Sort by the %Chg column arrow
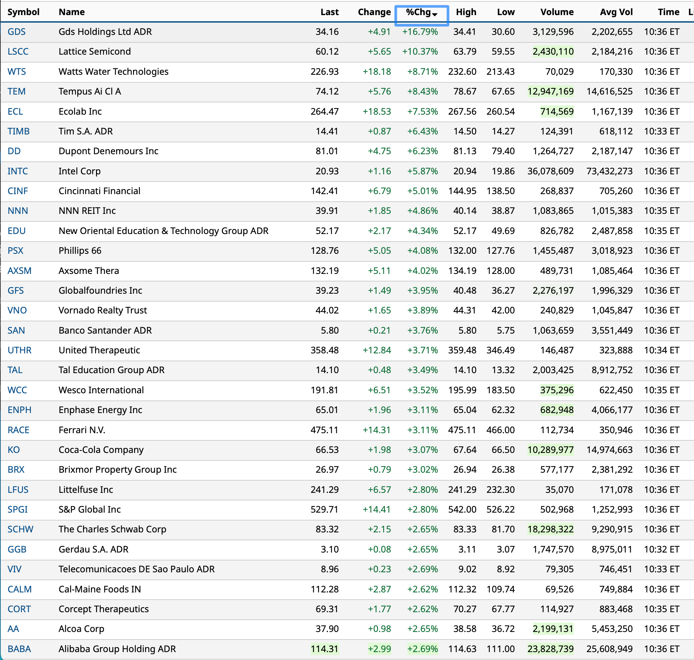 pos(435,14)
